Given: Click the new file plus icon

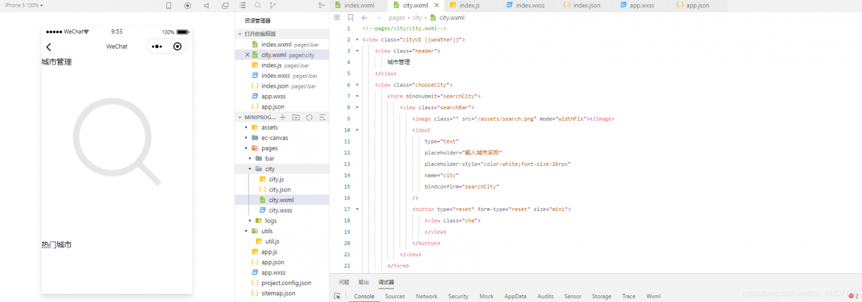Looking at the screenshot, I should click(283, 117).
